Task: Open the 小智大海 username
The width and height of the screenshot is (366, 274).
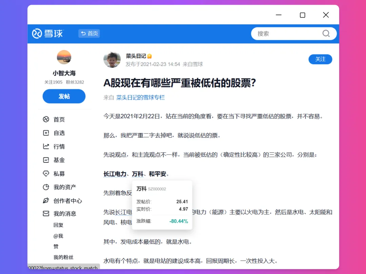Action: click(64, 73)
